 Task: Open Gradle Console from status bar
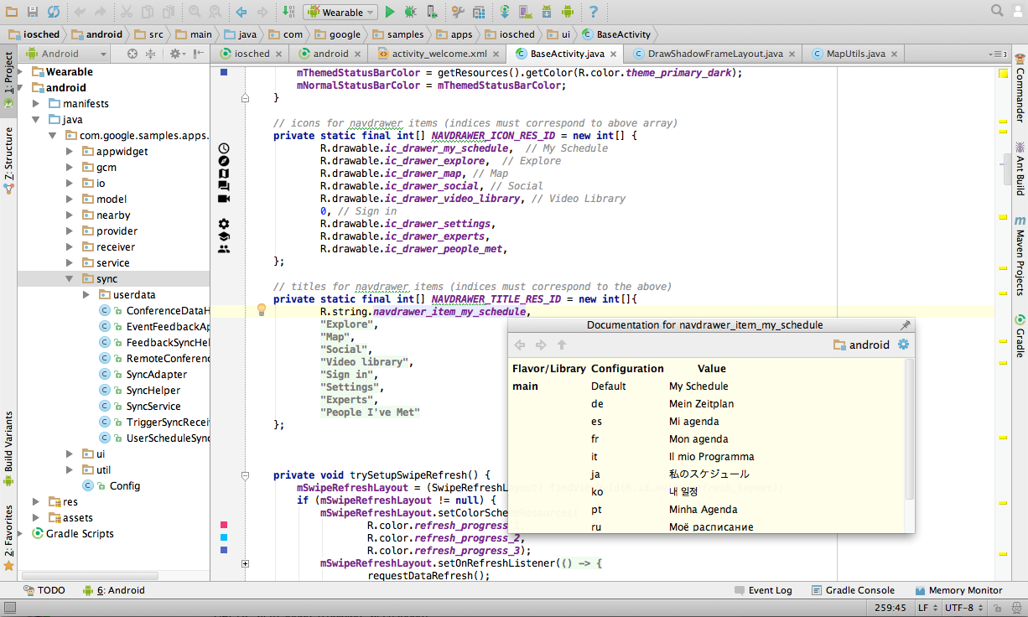pos(852,590)
